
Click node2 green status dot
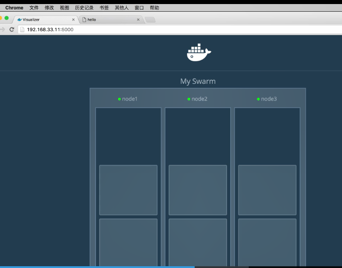tap(189, 99)
